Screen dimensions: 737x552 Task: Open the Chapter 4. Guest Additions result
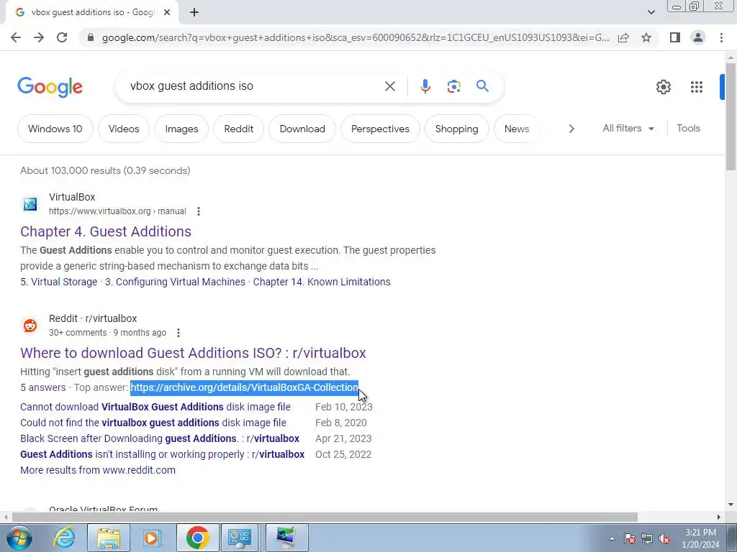click(x=106, y=231)
